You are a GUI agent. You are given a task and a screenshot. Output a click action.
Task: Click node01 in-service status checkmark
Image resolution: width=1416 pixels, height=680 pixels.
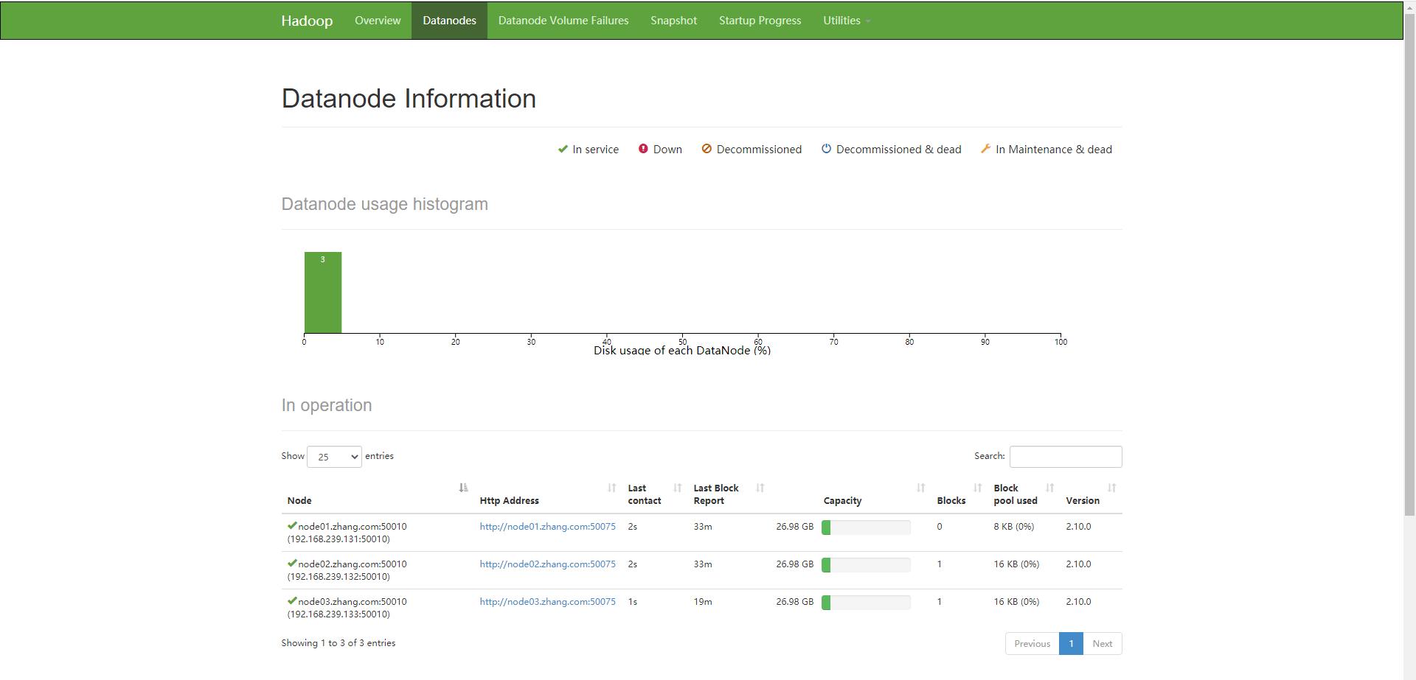(x=292, y=526)
